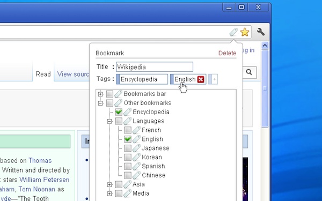The height and width of the screenshot is (201, 322).
Task: Remove the English tag with the red X
Action: [201, 79]
